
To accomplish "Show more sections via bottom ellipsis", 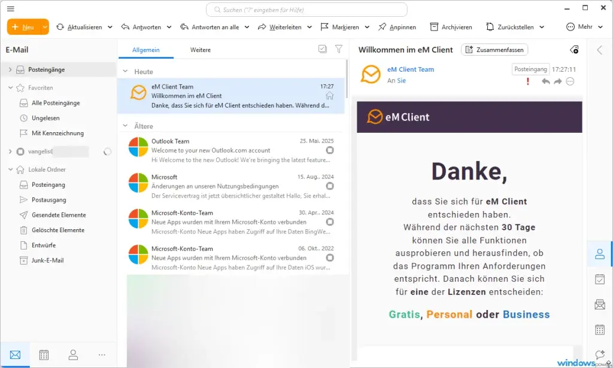I will pos(102,355).
